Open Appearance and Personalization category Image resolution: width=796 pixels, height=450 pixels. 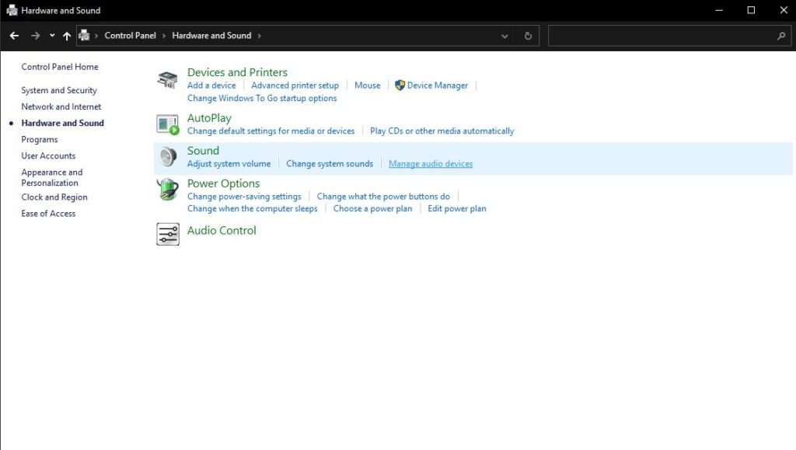(x=52, y=177)
